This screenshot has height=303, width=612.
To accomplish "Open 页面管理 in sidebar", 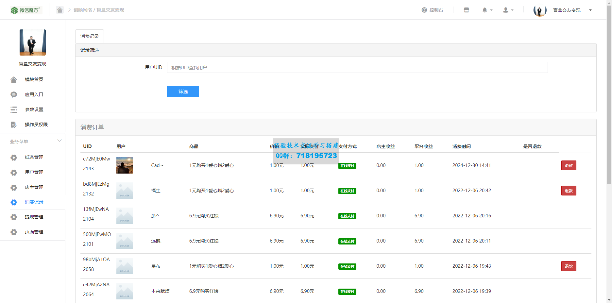I will click(34, 232).
